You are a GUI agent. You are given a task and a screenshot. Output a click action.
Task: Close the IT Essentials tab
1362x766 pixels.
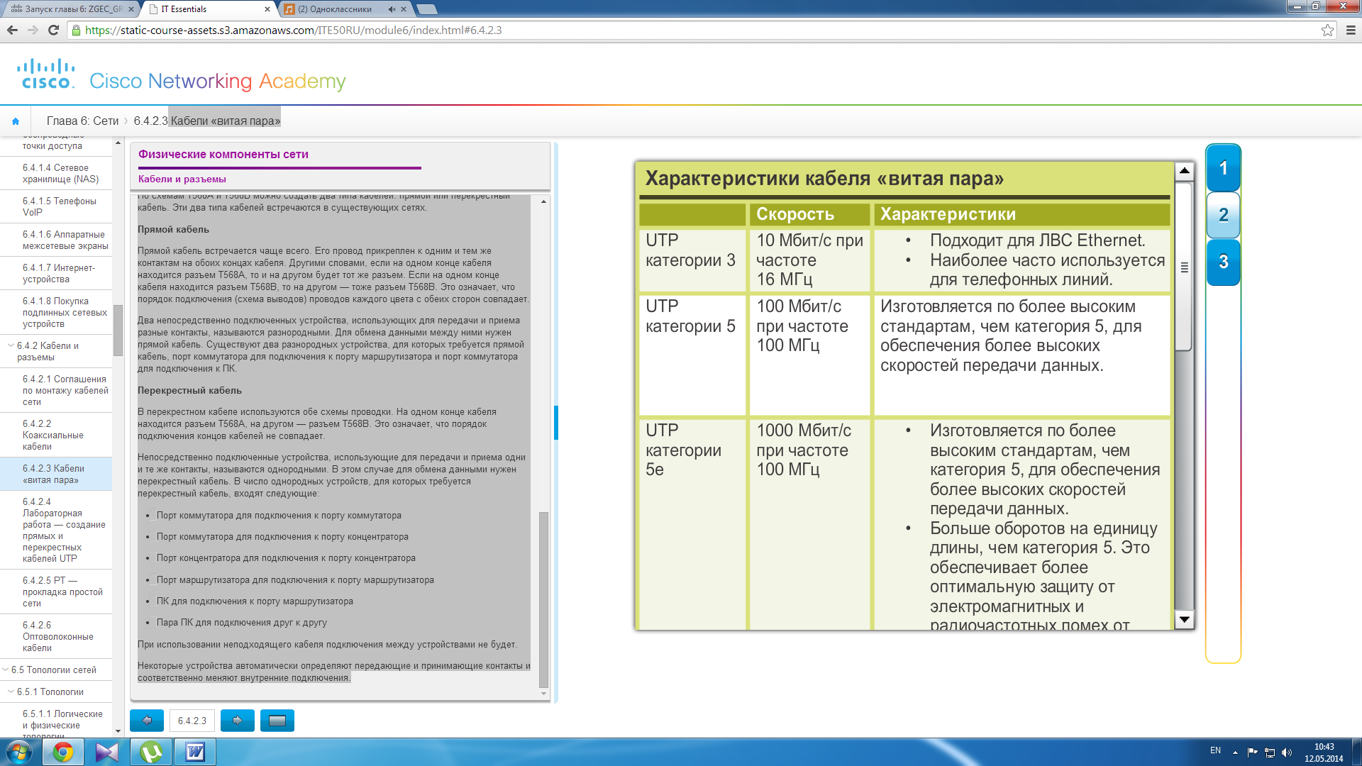[x=267, y=9]
